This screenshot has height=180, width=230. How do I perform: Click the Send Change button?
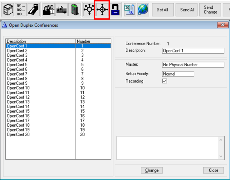coord(210,10)
